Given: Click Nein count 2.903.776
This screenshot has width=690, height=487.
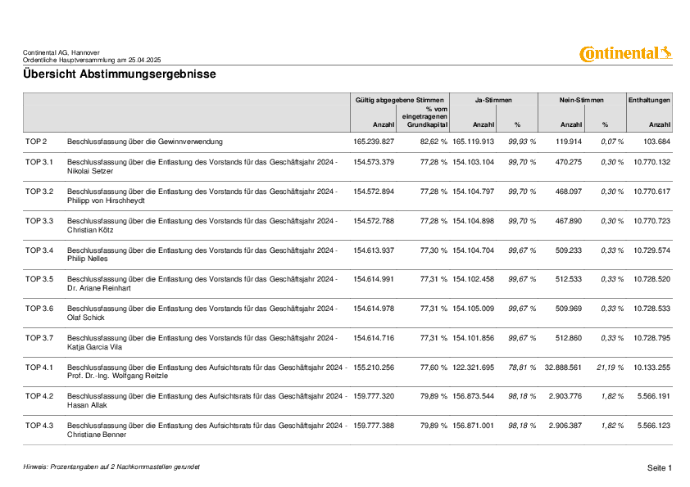Looking at the screenshot, I should point(565,396).
